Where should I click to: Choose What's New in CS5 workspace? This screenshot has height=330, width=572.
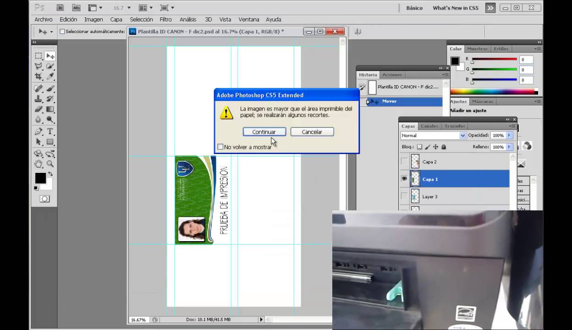coord(456,8)
